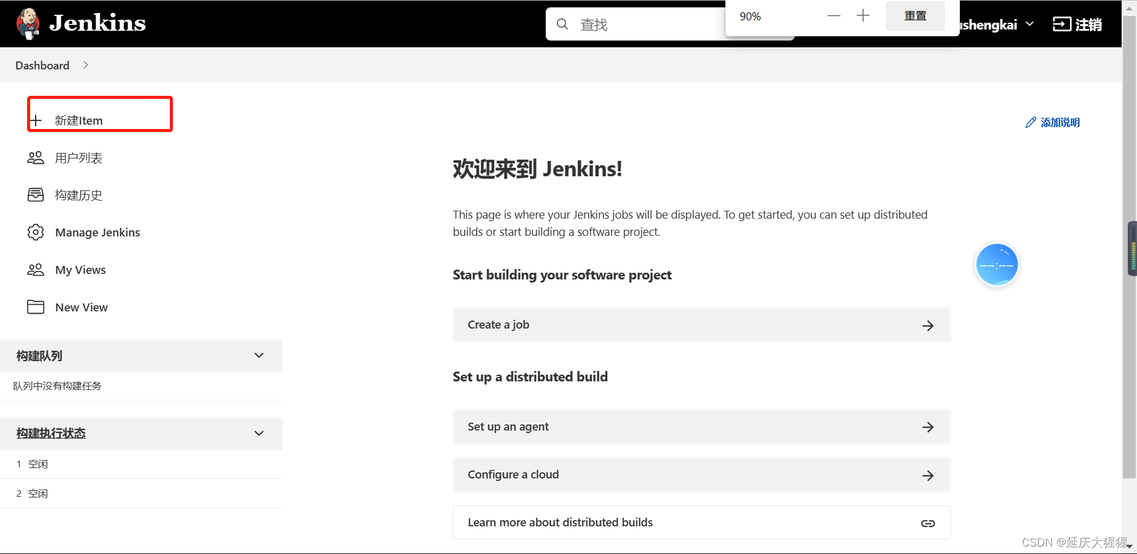Select executor 2 空闲 row
This screenshot has width=1137, height=554.
142,493
